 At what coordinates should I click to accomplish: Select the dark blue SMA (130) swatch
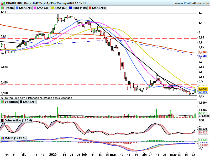pos(70,8)
